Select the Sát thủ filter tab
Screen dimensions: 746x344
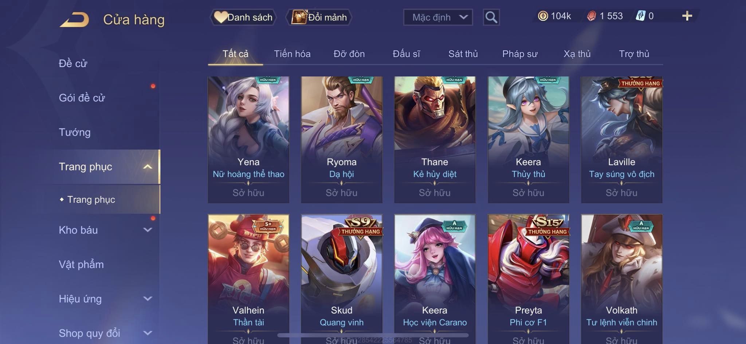(x=463, y=54)
